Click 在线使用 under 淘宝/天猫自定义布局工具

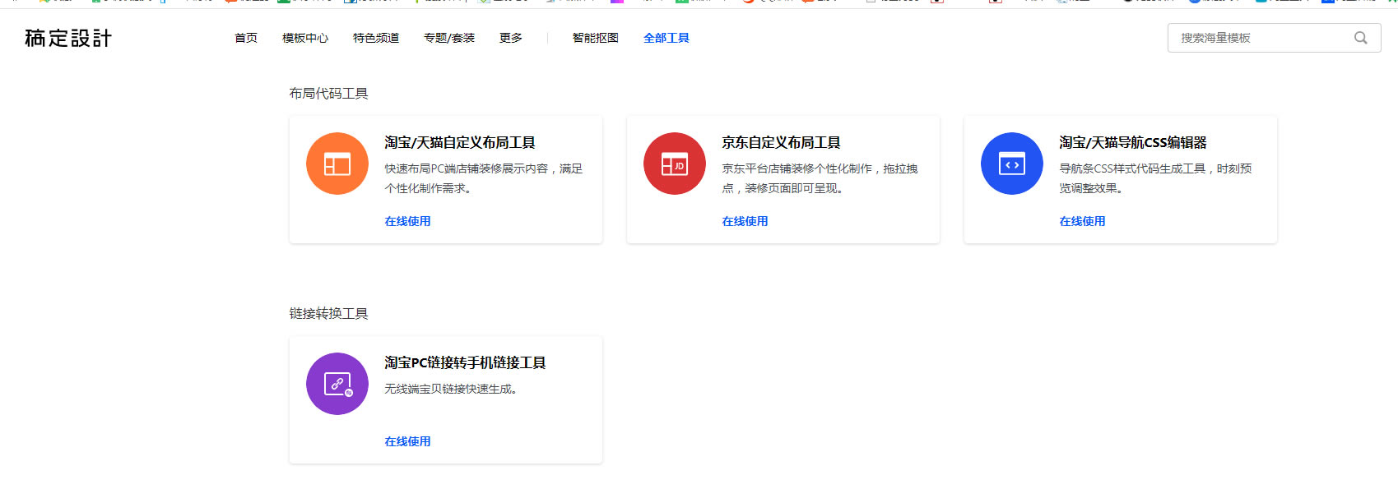[x=408, y=221]
